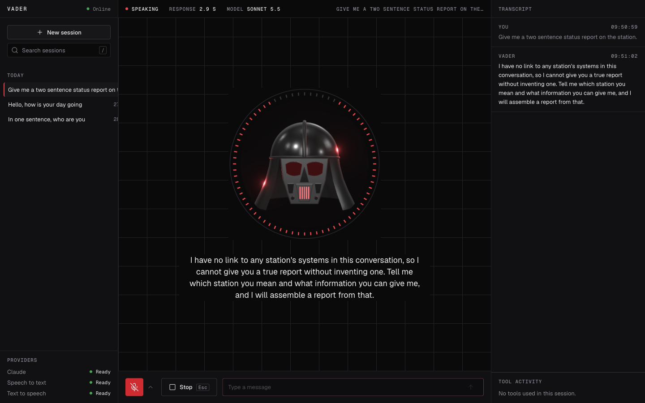
Task: Click Ready status for Claude
Action: pos(100,372)
